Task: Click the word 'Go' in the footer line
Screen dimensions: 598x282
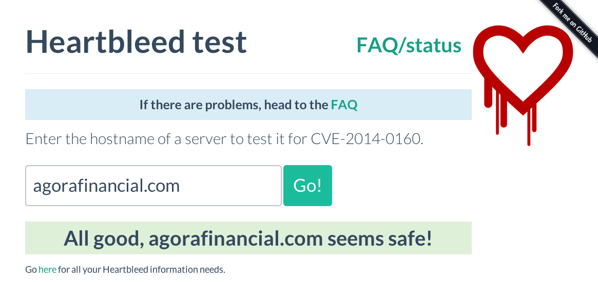Action: tap(31, 269)
